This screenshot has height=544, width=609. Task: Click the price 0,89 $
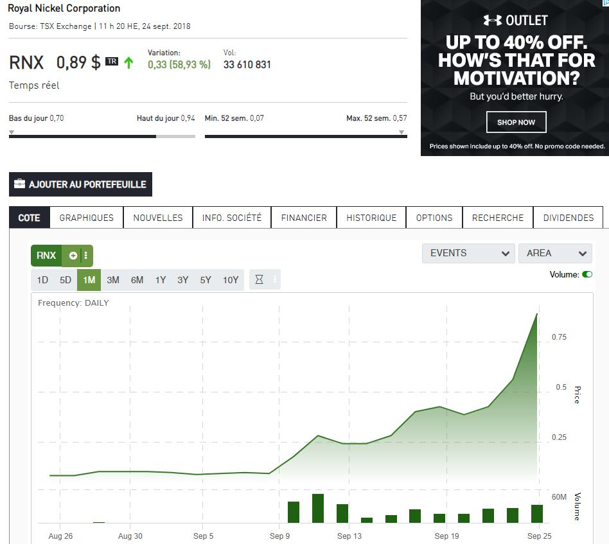coord(78,62)
